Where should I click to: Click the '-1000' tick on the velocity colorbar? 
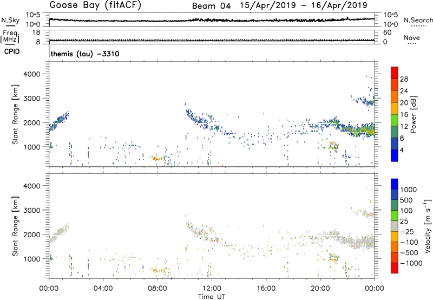[x=411, y=263]
